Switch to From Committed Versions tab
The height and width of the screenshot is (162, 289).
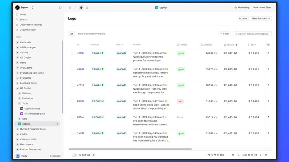[x=92, y=34]
